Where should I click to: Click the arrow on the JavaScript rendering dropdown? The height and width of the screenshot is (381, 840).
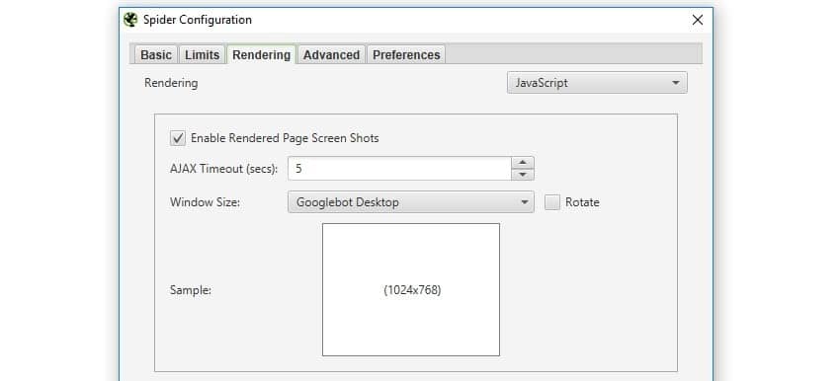pos(676,83)
